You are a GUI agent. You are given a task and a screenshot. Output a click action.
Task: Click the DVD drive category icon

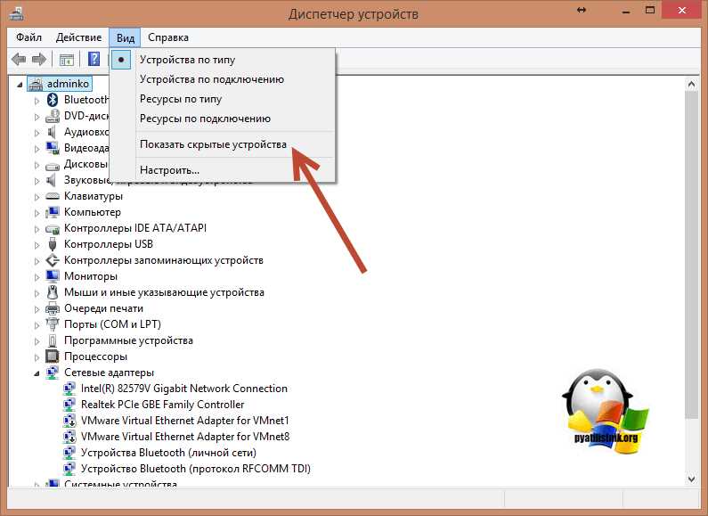pyautogui.click(x=53, y=116)
